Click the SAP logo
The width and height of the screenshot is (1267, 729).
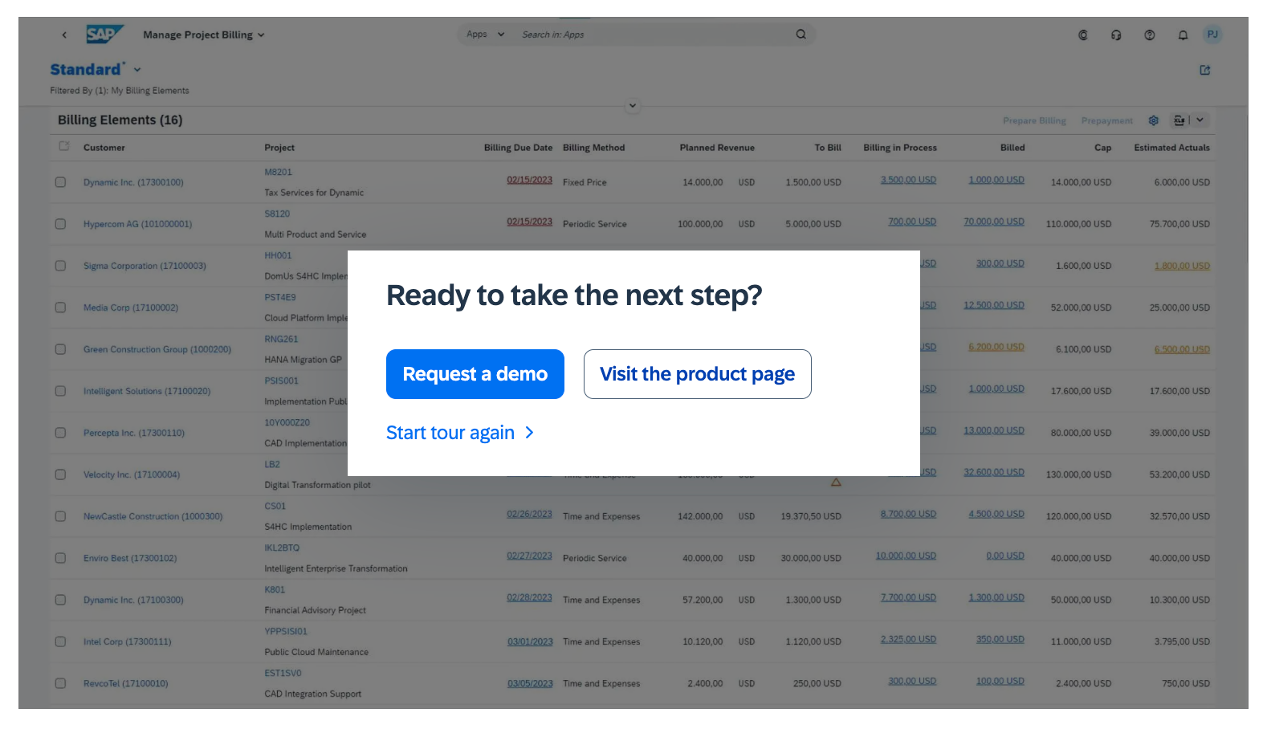click(x=104, y=35)
